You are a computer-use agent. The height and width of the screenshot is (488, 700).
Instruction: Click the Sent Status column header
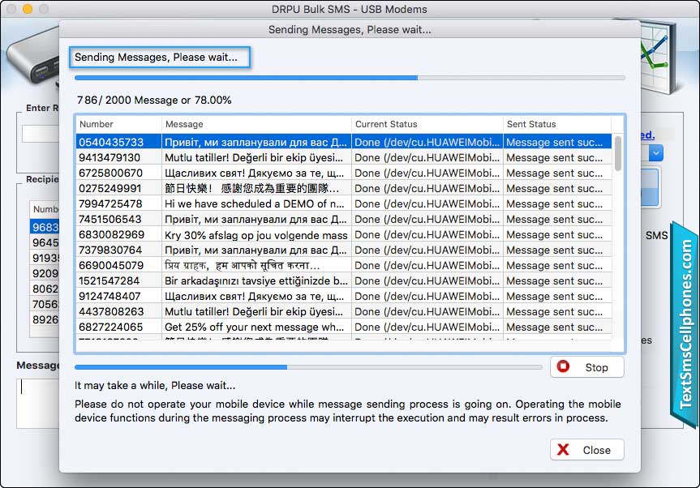(x=557, y=124)
